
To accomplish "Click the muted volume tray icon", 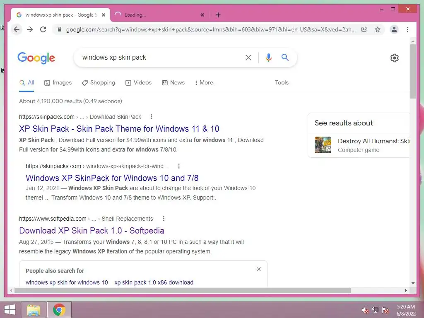I will click(365, 310).
